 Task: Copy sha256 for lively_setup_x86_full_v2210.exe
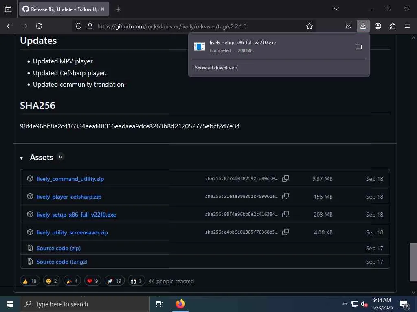[x=285, y=214]
